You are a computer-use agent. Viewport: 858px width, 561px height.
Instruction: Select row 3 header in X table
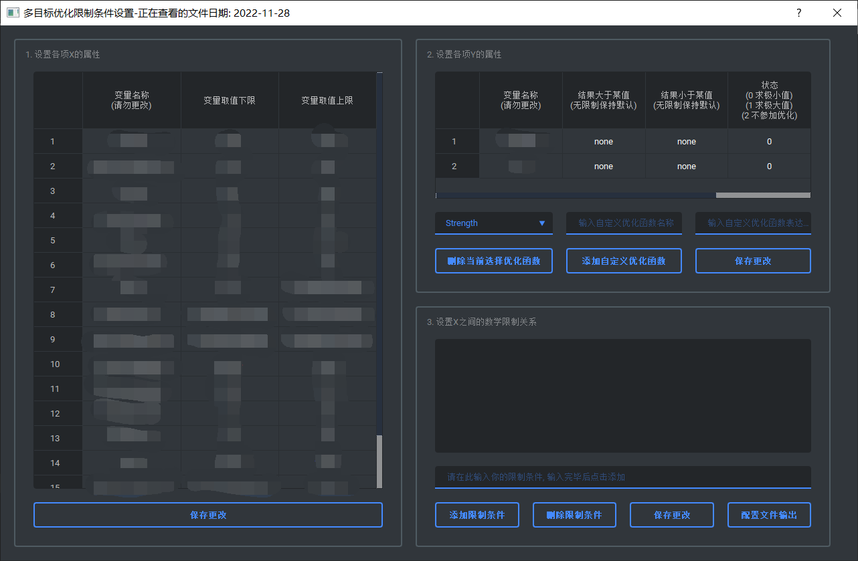point(58,191)
